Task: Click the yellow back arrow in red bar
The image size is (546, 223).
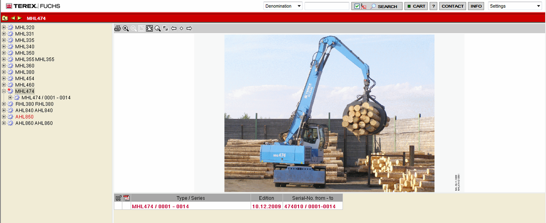Action: pos(13,18)
